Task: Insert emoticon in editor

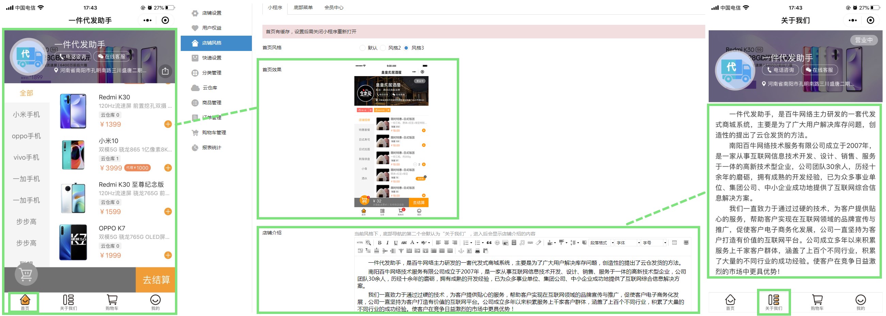Action: point(497,243)
